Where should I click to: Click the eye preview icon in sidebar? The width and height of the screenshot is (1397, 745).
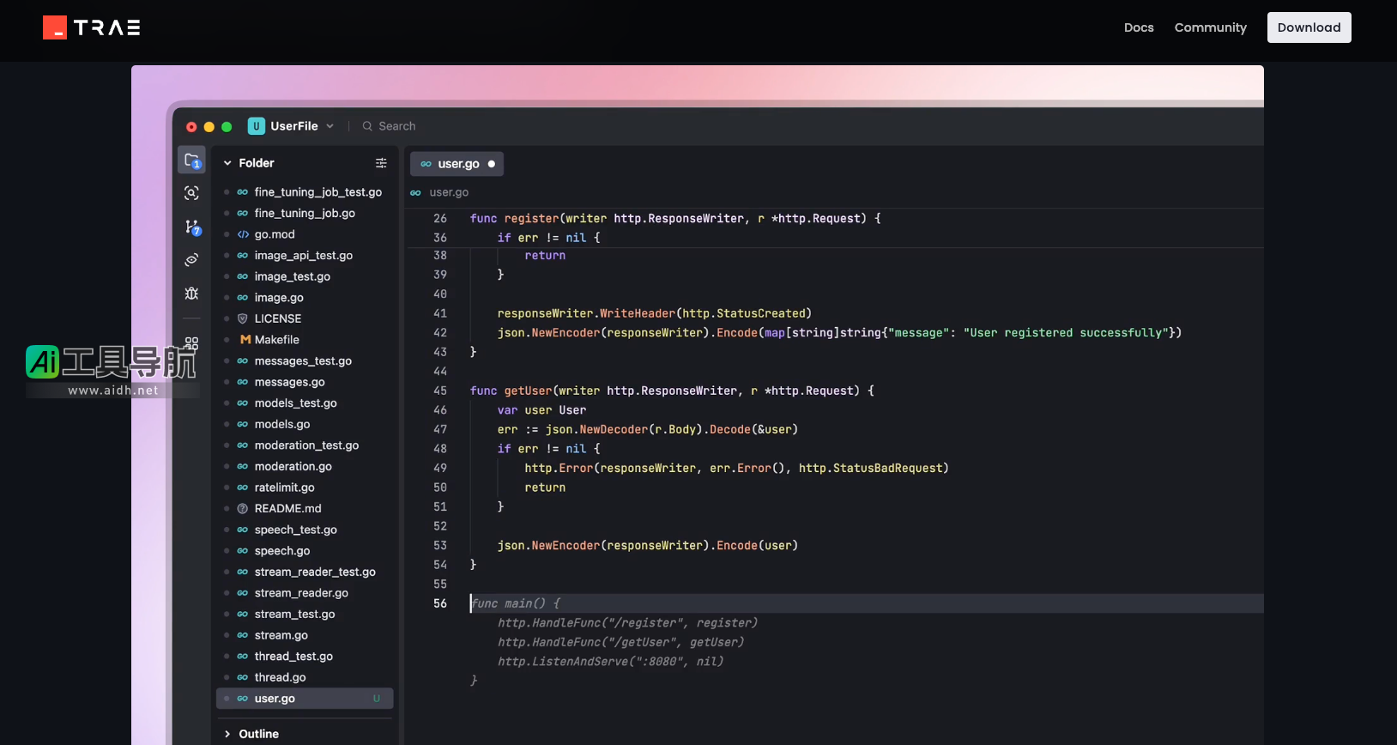pos(191,260)
